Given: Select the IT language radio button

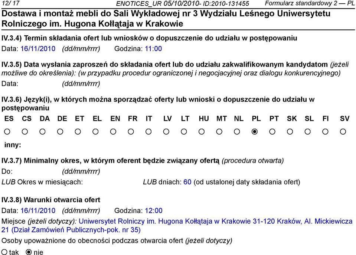Looking at the screenshot, I should [148, 132].
